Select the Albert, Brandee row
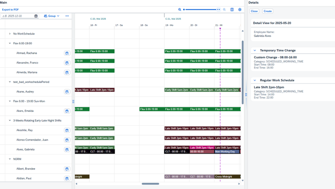This screenshot has height=189, width=335. [36, 169]
